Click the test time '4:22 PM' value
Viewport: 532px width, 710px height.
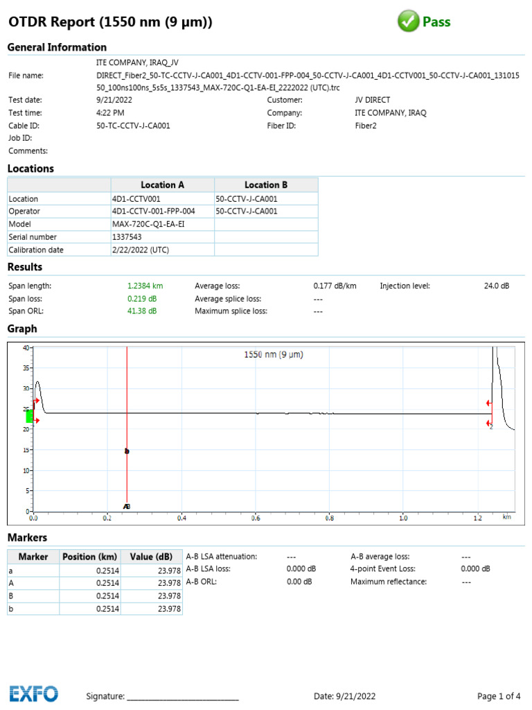(x=110, y=113)
